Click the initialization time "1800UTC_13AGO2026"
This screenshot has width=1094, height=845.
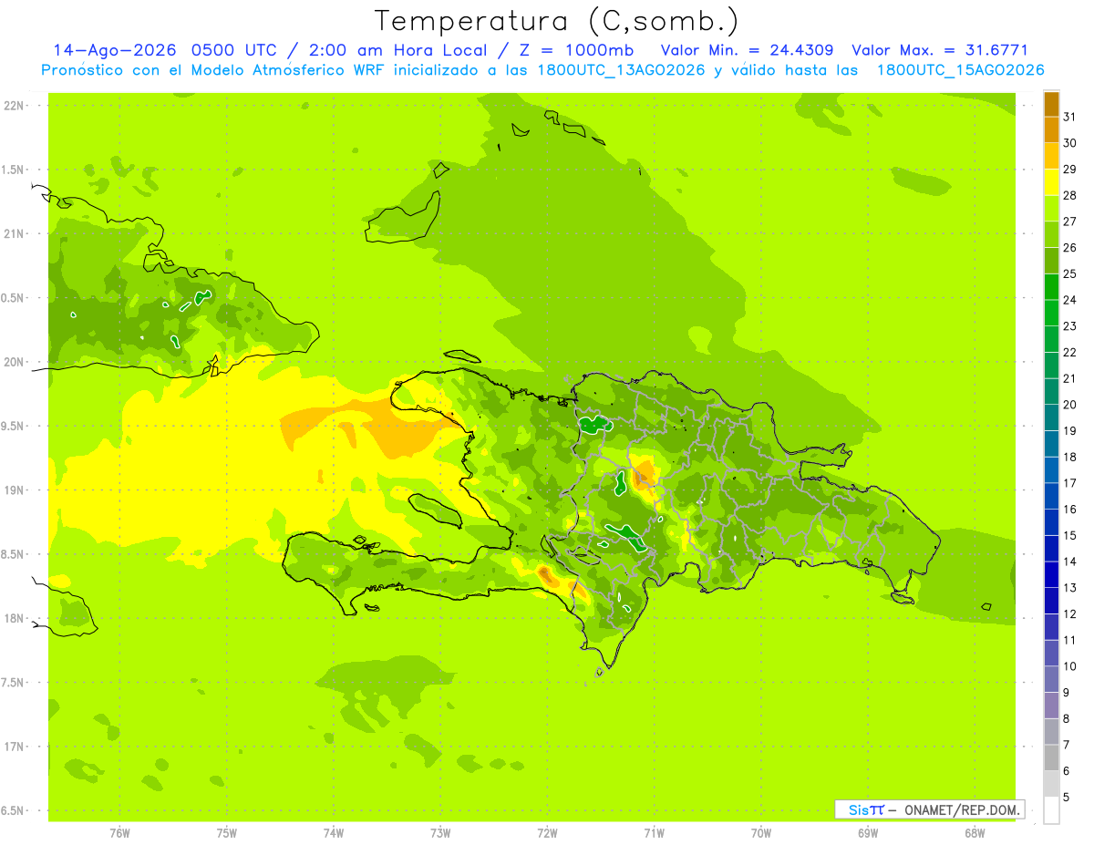click(621, 70)
